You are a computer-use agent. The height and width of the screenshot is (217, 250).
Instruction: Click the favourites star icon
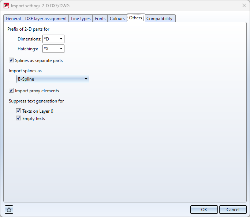coord(9,209)
